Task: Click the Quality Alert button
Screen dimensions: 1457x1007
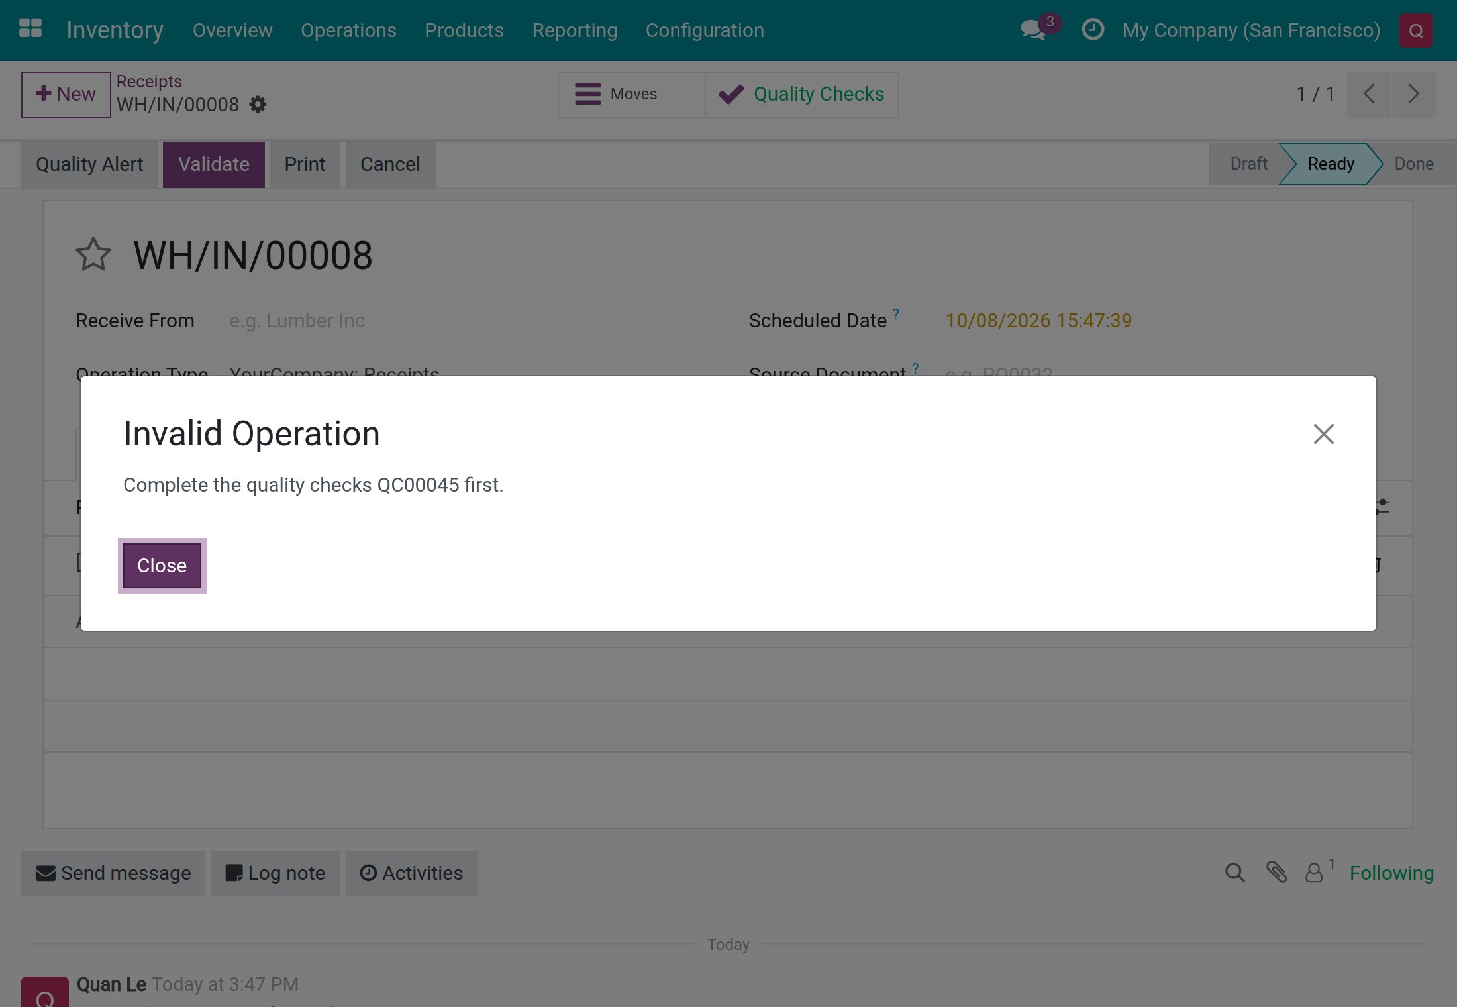Action: coord(89,164)
